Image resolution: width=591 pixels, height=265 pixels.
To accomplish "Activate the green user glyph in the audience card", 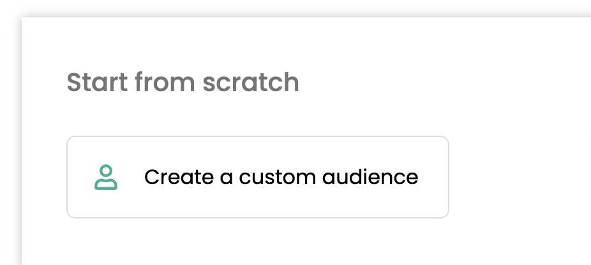I will pyautogui.click(x=106, y=177).
